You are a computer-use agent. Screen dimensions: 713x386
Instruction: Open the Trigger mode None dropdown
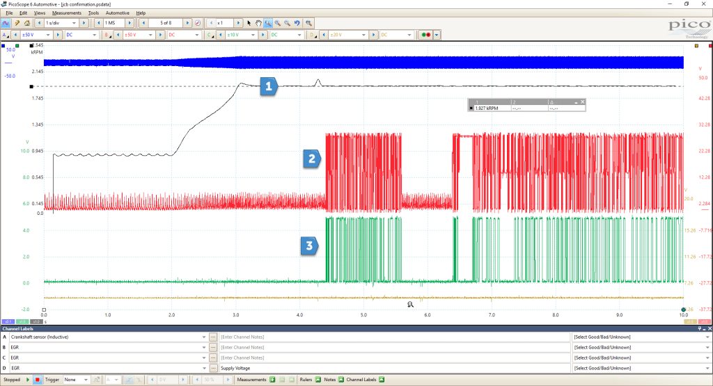[76, 380]
